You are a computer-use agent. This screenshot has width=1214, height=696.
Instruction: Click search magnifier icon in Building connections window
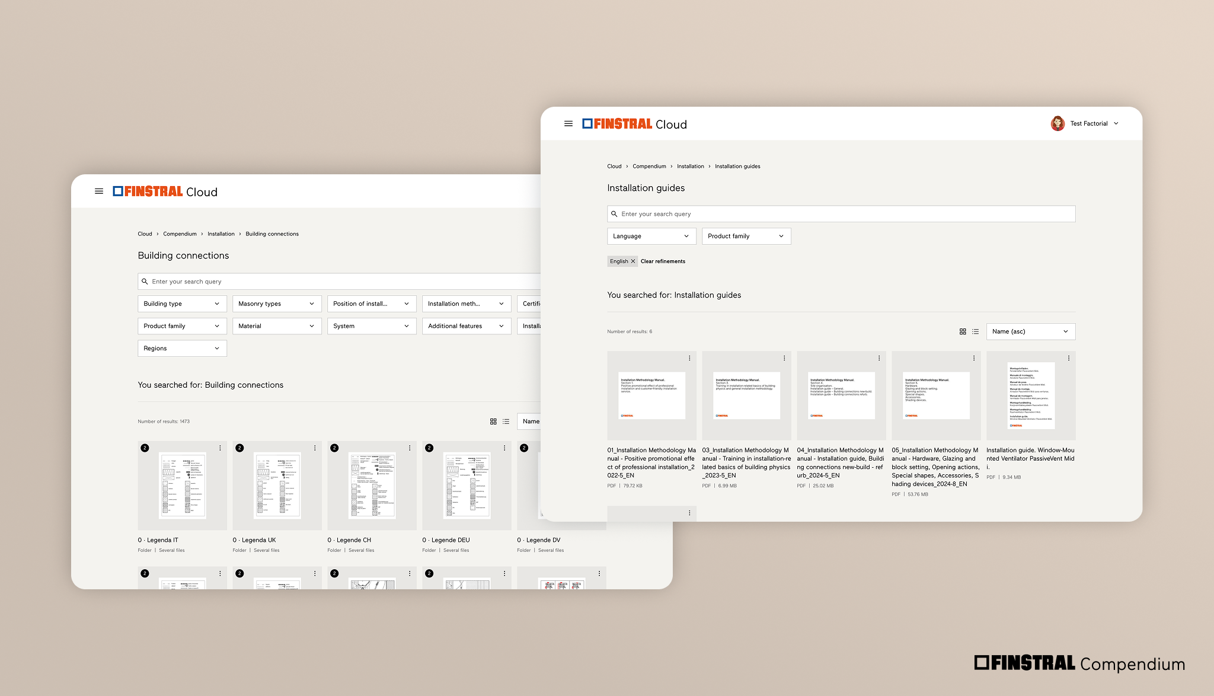[145, 282]
